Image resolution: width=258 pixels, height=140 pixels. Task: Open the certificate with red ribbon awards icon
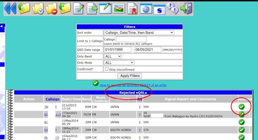(x=132, y=8)
